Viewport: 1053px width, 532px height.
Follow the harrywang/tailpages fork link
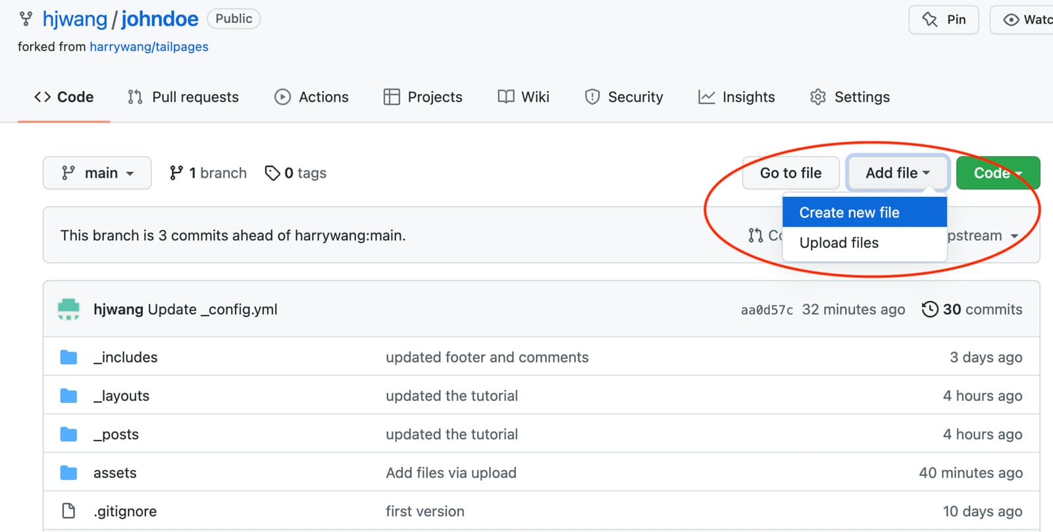pyautogui.click(x=149, y=47)
